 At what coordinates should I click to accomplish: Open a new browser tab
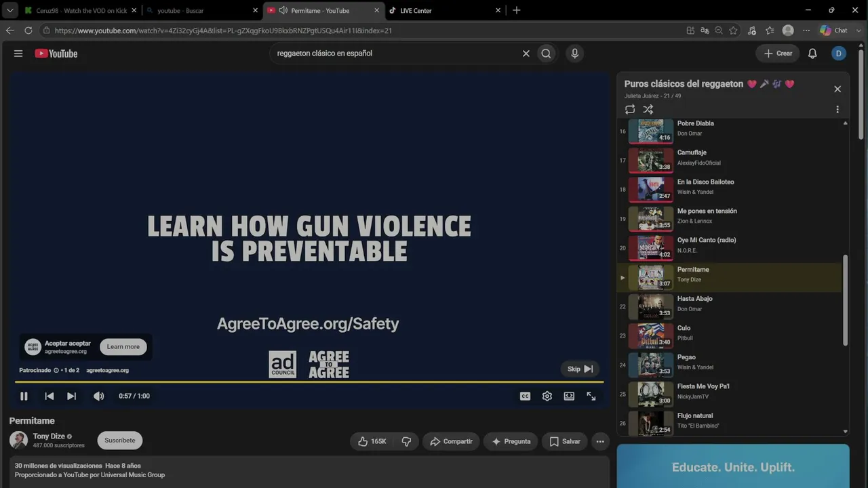pyautogui.click(x=517, y=10)
